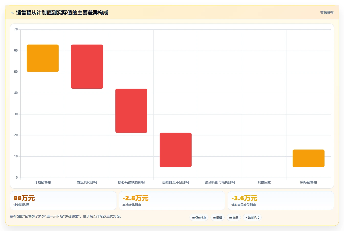This screenshot has height=231, width=344.
Task: Click the 活动折扣与结构影响 axis label
Action: coord(220,182)
